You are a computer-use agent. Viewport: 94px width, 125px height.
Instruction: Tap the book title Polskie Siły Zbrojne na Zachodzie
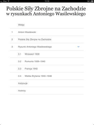[x=46, y=9]
